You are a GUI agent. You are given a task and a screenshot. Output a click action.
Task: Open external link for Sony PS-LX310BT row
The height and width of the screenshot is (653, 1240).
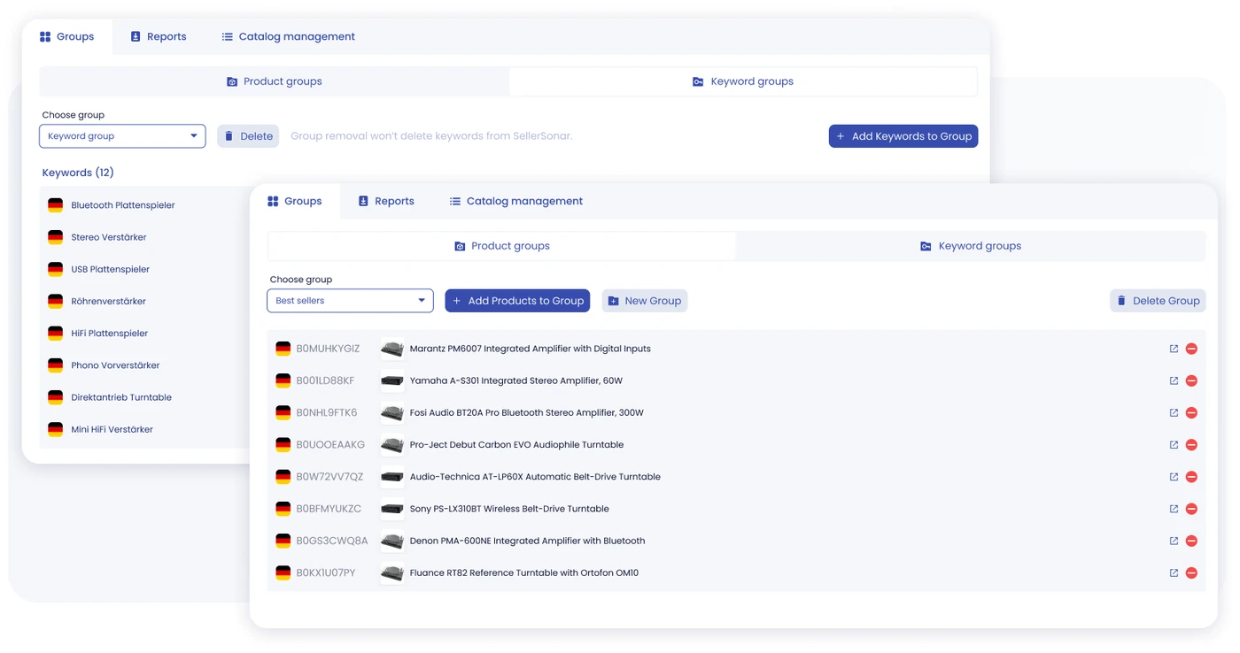[1174, 509]
